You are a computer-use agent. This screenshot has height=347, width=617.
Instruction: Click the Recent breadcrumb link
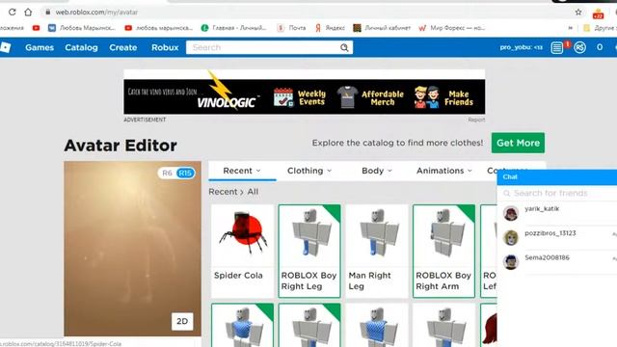[x=223, y=192]
